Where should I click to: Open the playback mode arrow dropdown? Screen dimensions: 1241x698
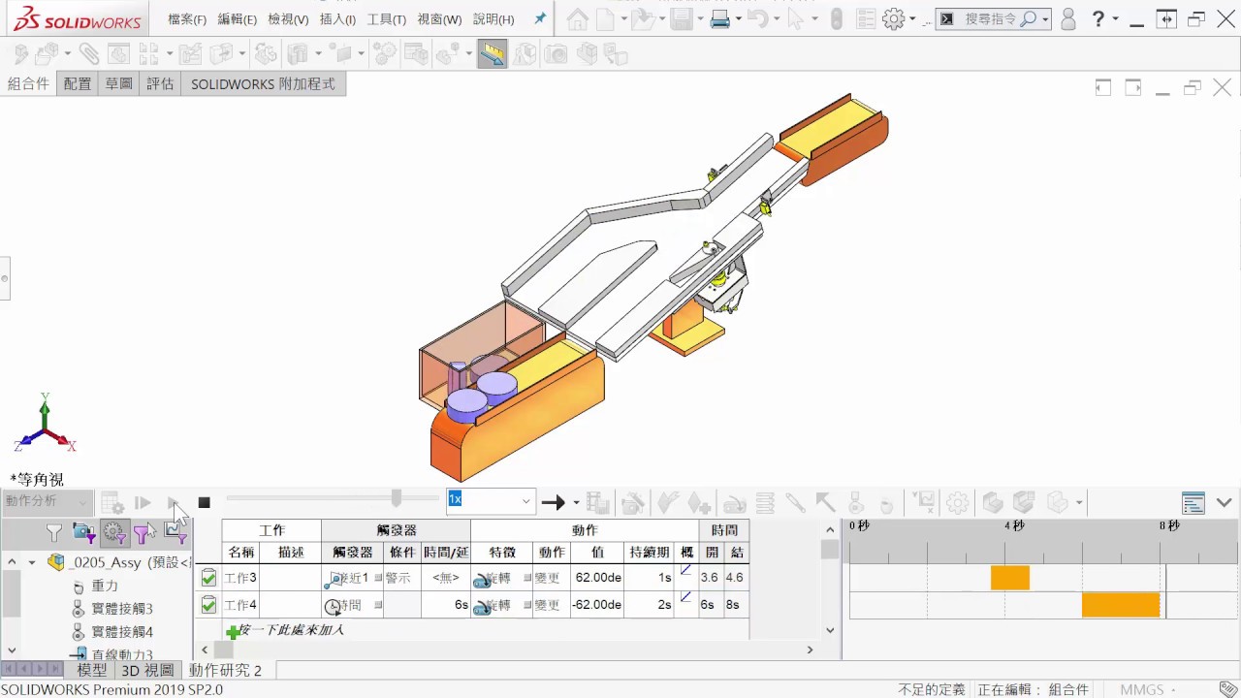tap(576, 502)
